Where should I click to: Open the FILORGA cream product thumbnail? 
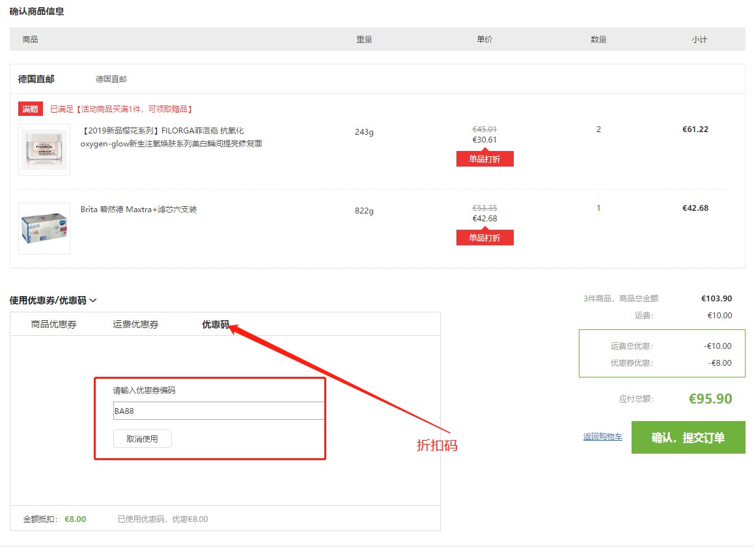(x=44, y=150)
